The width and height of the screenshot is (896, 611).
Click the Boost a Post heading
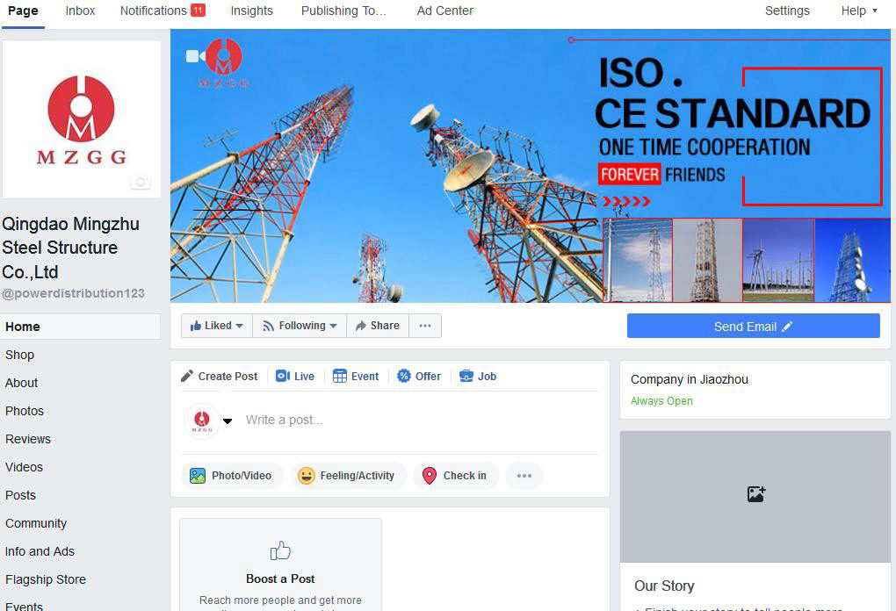(x=280, y=579)
